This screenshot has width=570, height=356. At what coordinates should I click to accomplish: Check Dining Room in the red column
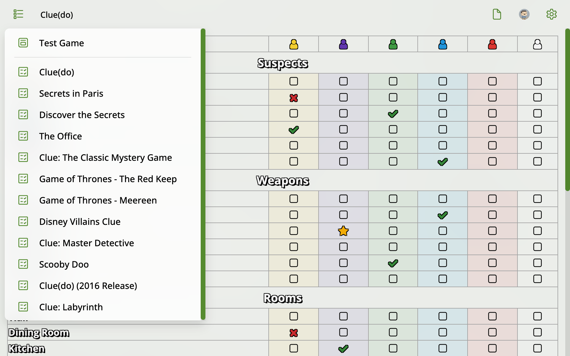click(493, 332)
